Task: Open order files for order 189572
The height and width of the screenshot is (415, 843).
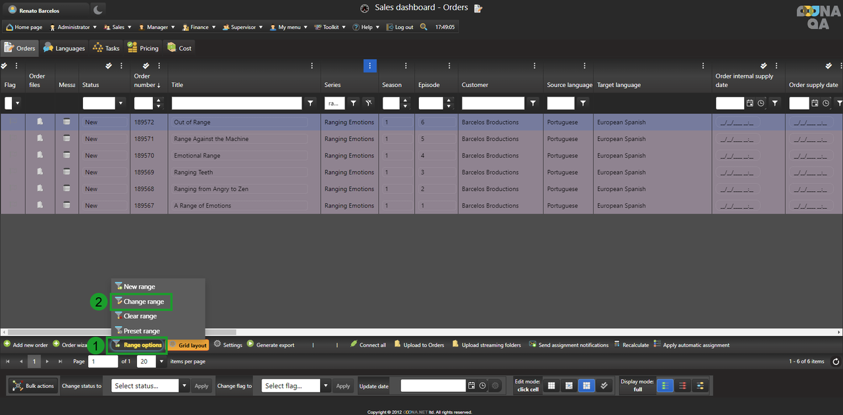Action: 40,122
